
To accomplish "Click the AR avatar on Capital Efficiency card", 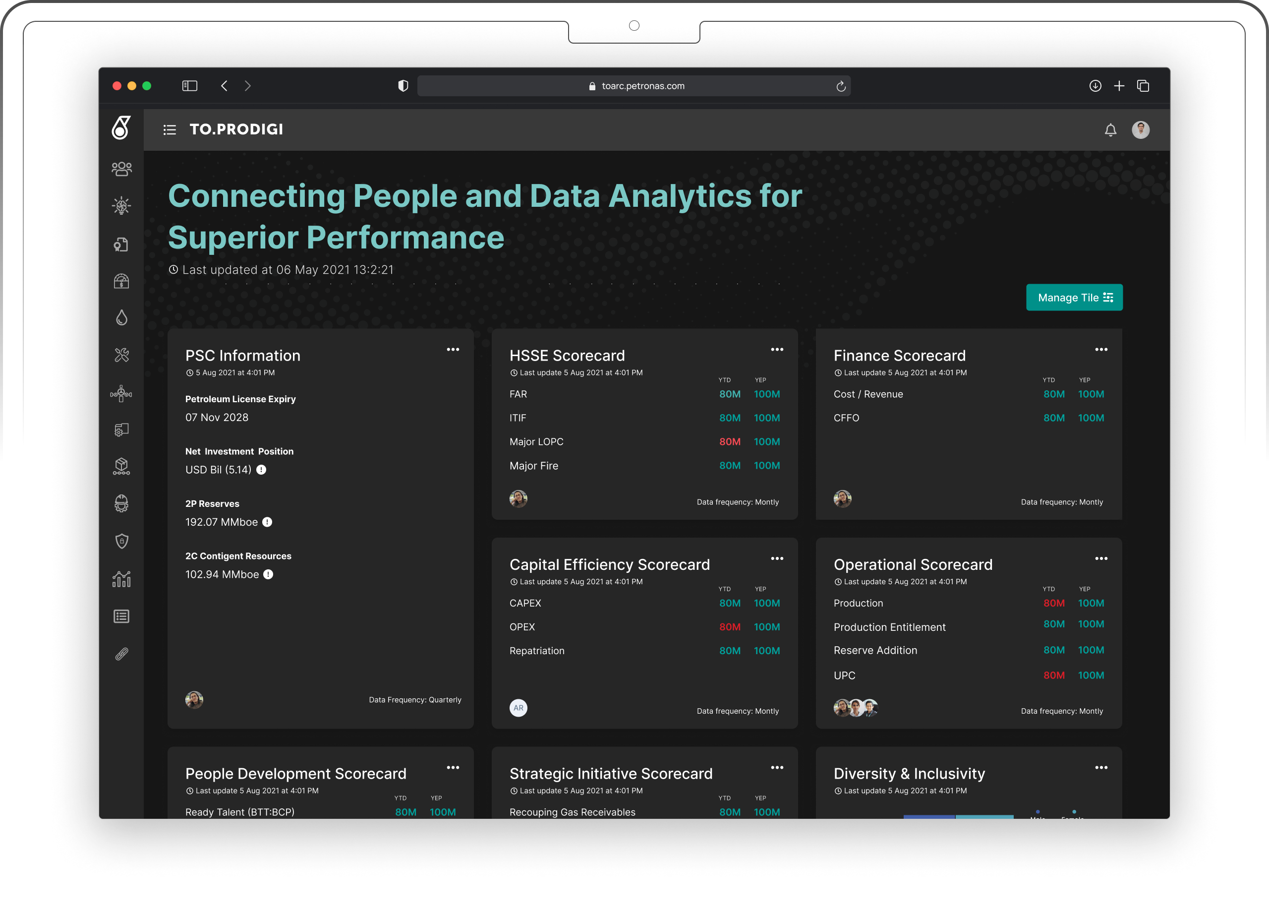I will tap(518, 708).
